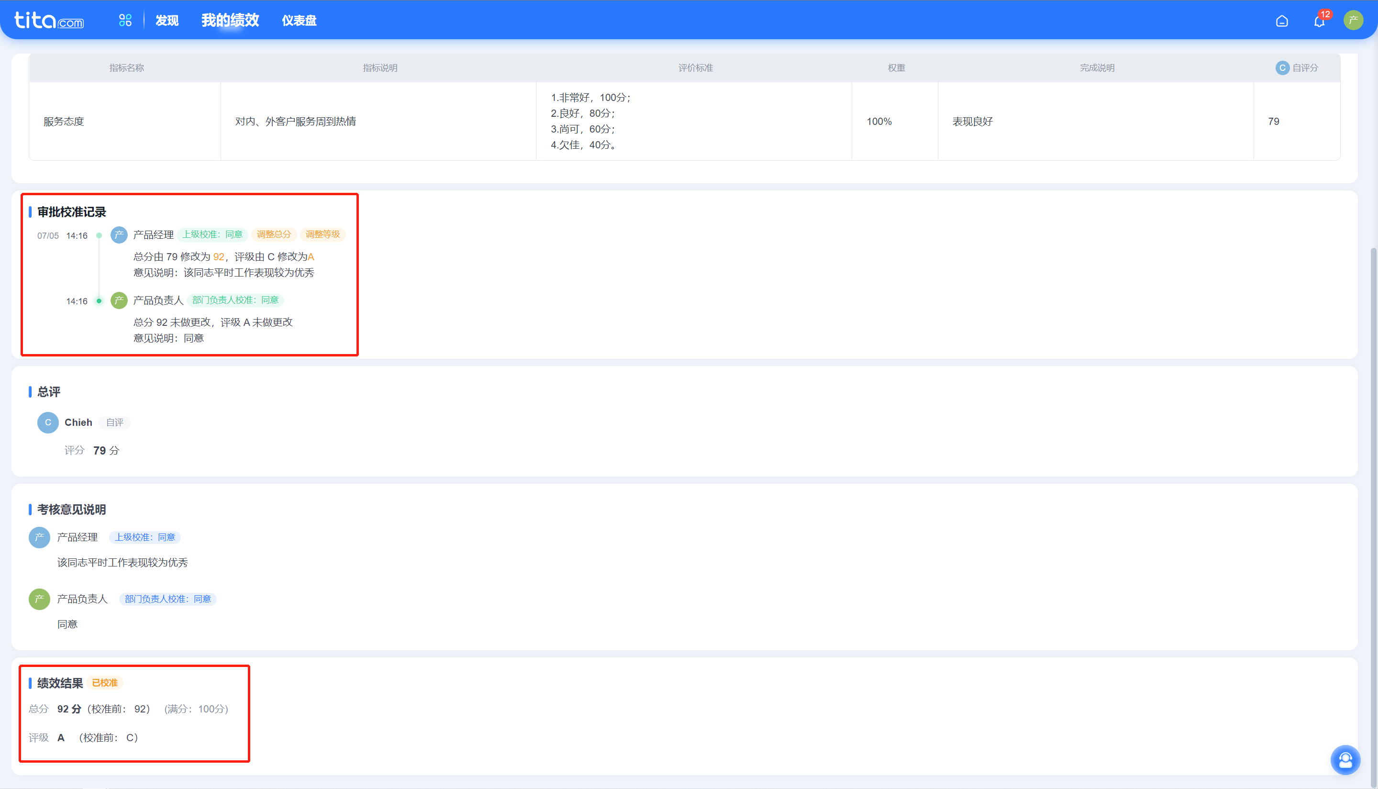Screen dimensions: 1378x789
Task: Click 对内、外客户服务周到热情 description
Action: click(295, 122)
